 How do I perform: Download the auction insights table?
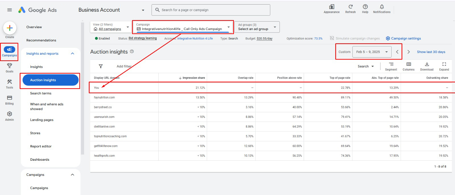pyautogui.click(x=427, y=66)
